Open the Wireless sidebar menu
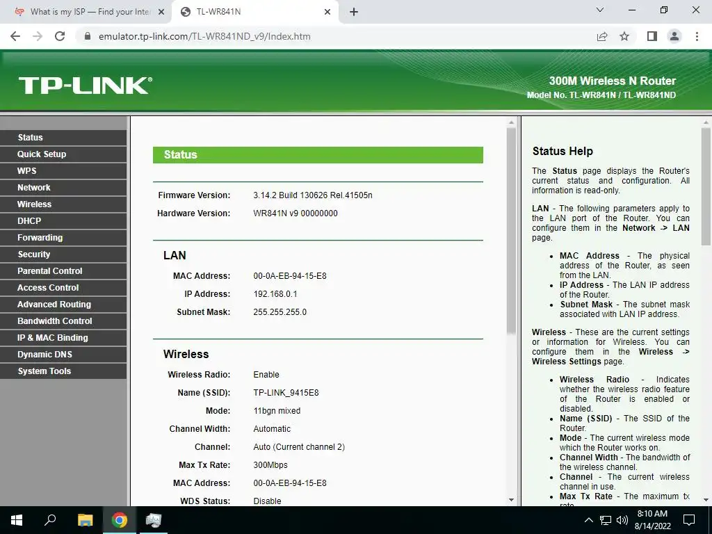Image resolution: width=712 pixels, height=534 pixels. pyautogui.click(x=63, y=204)
